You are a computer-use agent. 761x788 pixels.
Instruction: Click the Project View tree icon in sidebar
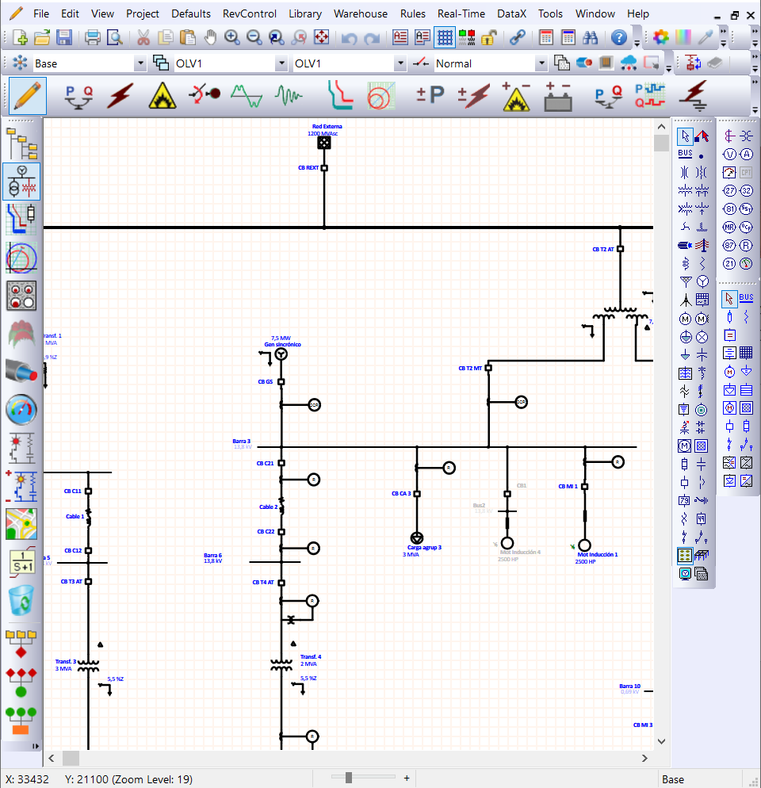point(21,143)
